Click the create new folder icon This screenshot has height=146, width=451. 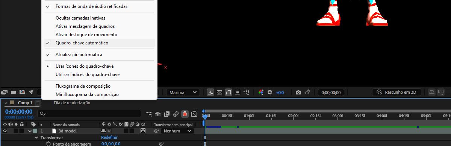point(13,92)
